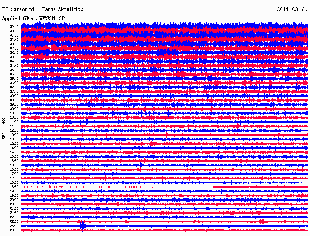This screenshot has height=236, width=310.
Task: Select the 22:00 time label
Action: coord(14,217)
